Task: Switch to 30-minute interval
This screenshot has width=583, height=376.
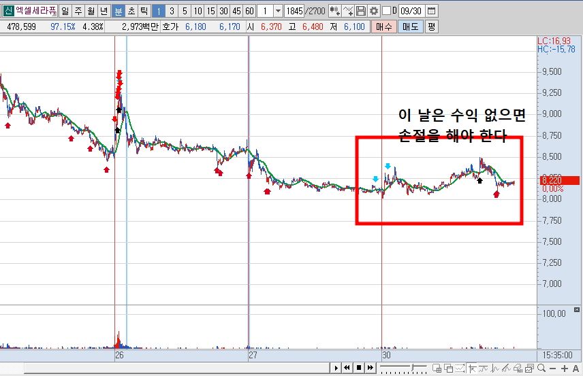Action: click(224, 11)
